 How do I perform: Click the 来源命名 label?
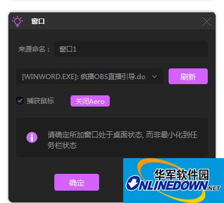point(34,49)
